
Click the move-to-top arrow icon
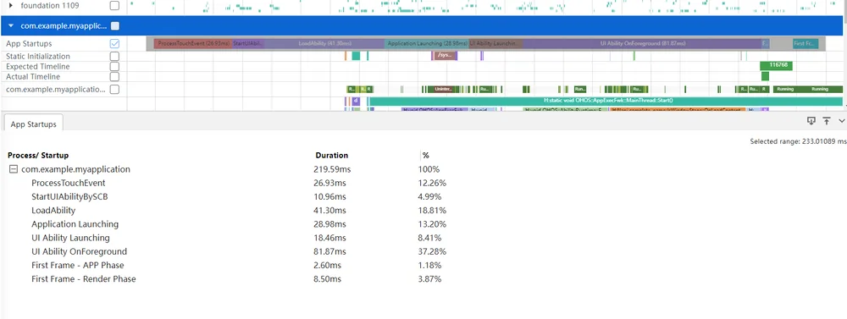827,121
